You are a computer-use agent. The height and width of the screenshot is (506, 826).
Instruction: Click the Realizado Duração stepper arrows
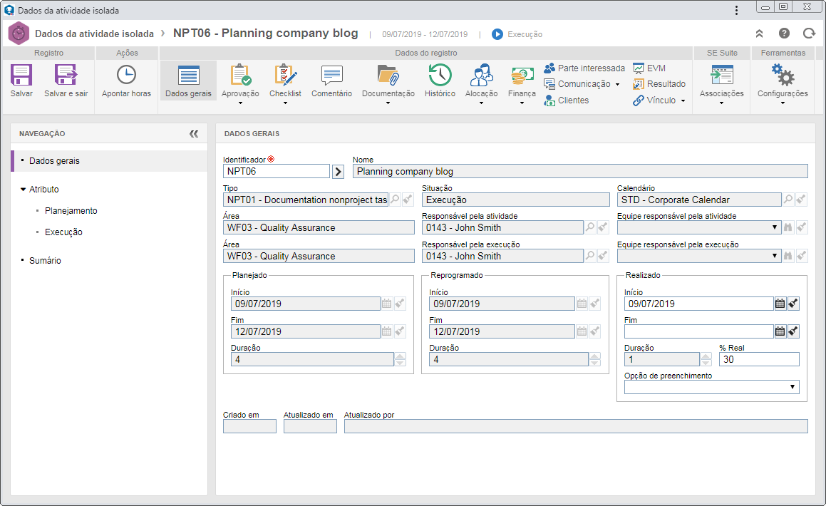click(x=706, y=360)
